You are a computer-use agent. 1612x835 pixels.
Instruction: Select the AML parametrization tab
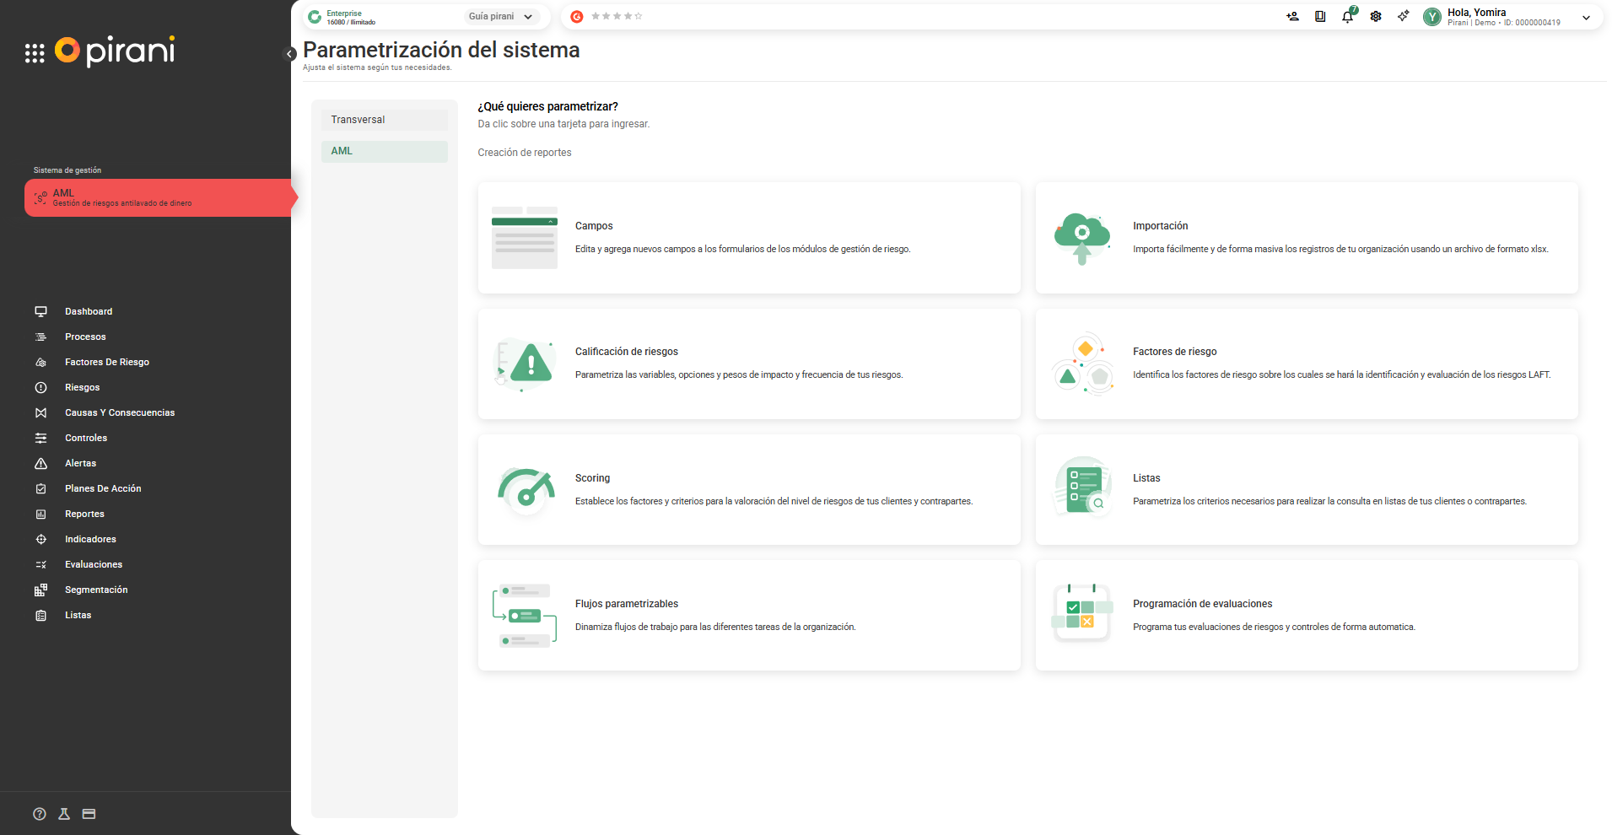pos(384,151)
